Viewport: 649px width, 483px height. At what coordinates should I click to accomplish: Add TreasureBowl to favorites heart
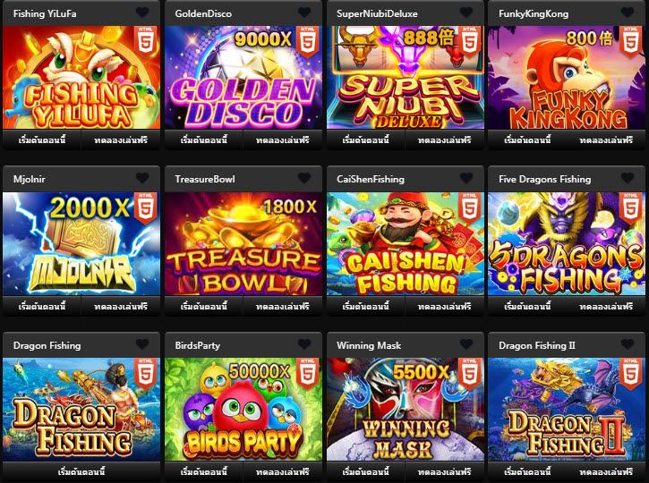point(304,178)
